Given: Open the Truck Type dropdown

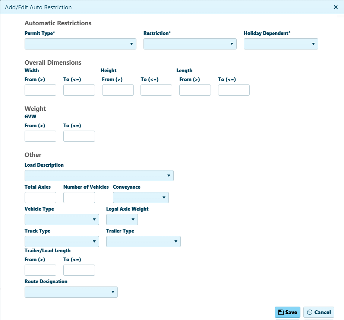Looking at the screenshot, I should (x=61, y=241).
